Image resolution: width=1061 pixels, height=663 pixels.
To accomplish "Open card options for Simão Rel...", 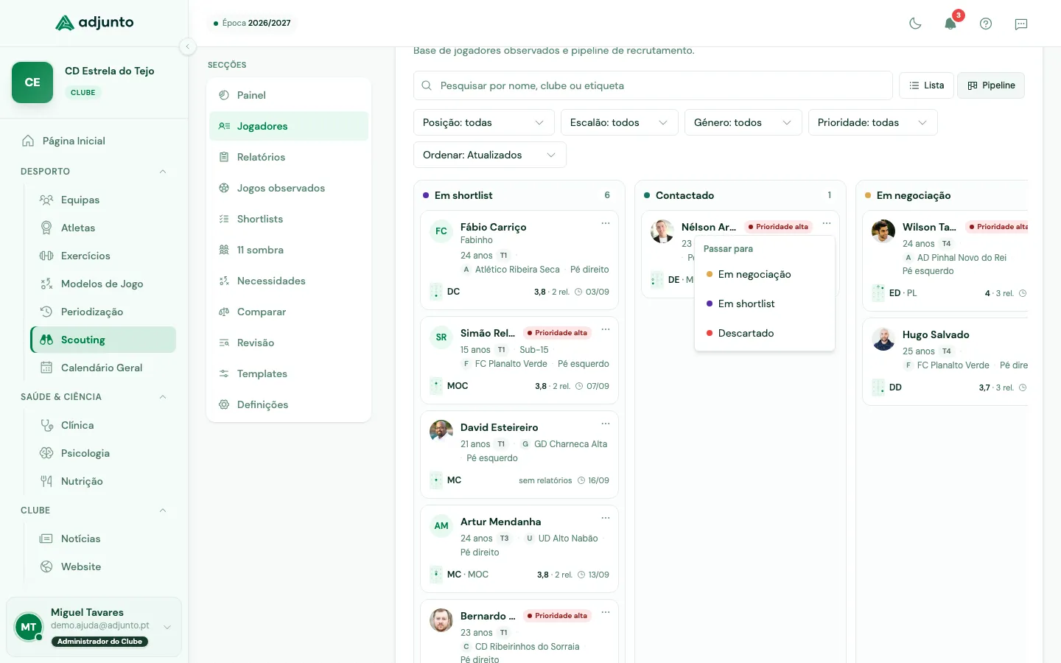I will coord(606,329).
